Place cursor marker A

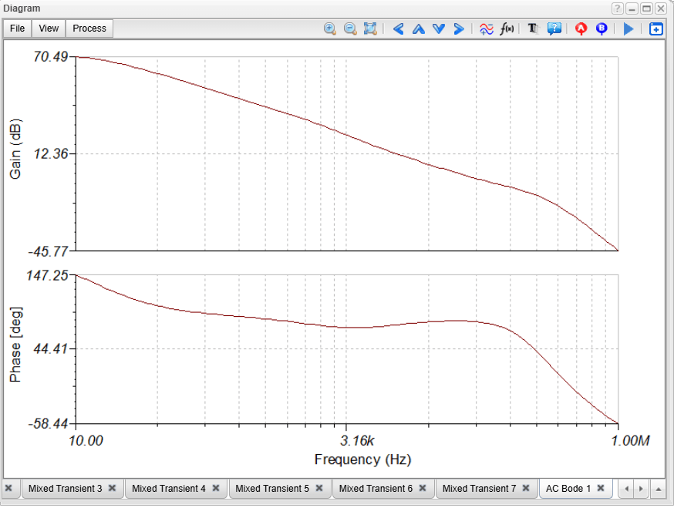click(x=581, y=29)
